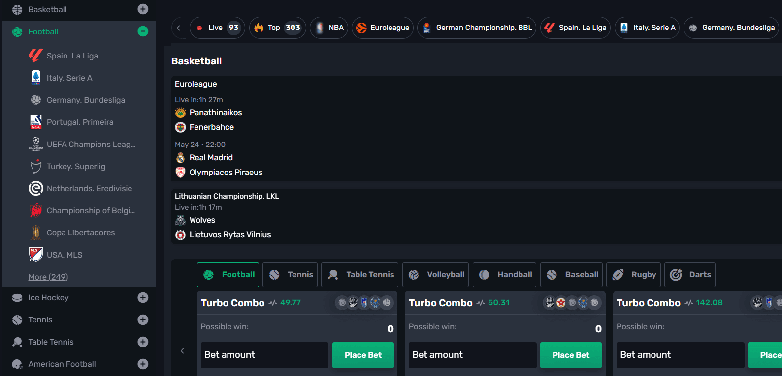Expand the Table Tennis sidebar section
782x376 pixels.
point(143,342)
